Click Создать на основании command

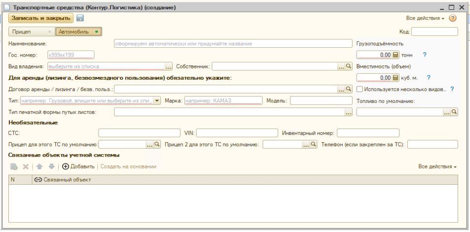click(x=128, y=166)
